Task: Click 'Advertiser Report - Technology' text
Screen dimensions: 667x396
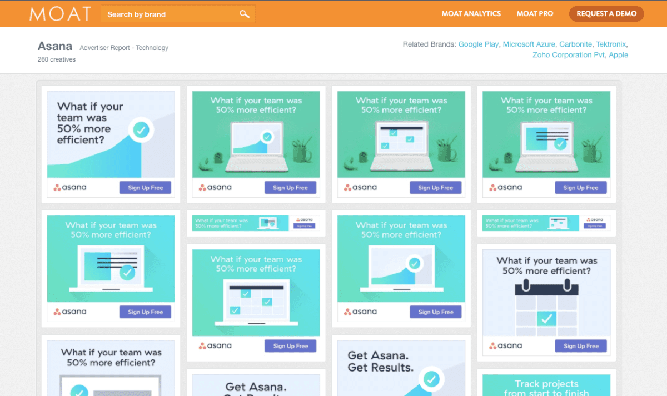Action: 124,48
